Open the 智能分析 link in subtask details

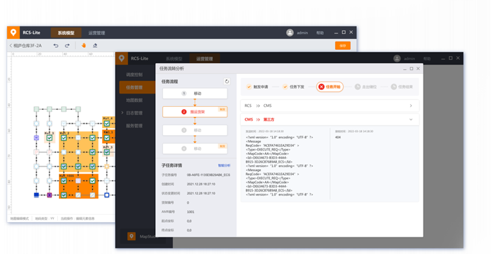coord(223,165)
